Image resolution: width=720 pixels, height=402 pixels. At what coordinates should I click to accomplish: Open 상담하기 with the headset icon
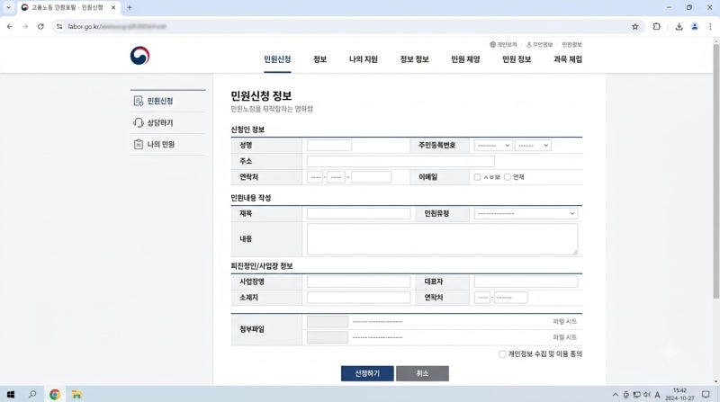point(154,122)
